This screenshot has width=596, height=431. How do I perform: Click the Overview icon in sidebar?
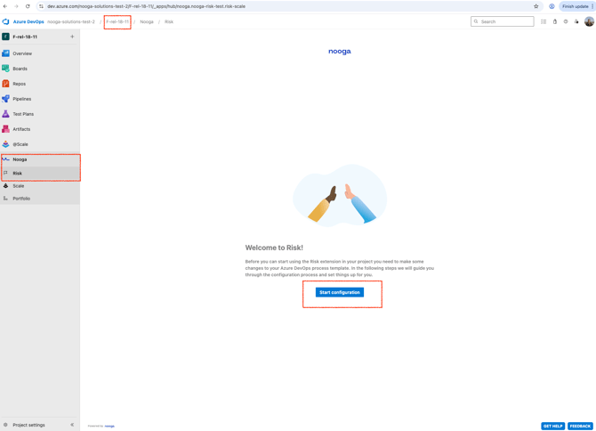pyautogui.click(x=5, y=53)
